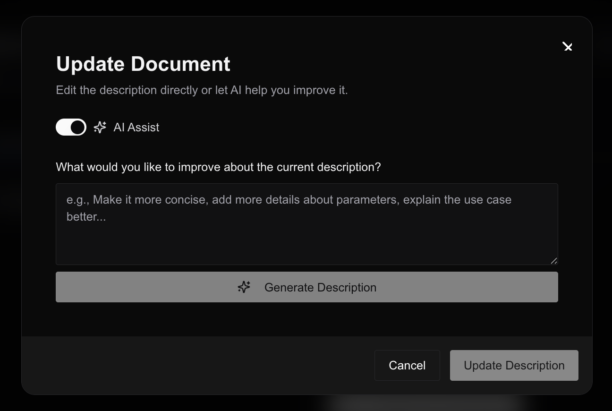Click the sparkle icon beside AI Assist label
The height and width of the screenshot is (411, 612).
(100, 127)
